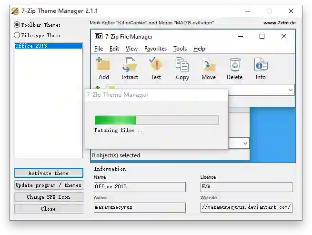Screen dimensions: 312x235
Task: Click the Change SFX Icon button
Action: (49, 197)
